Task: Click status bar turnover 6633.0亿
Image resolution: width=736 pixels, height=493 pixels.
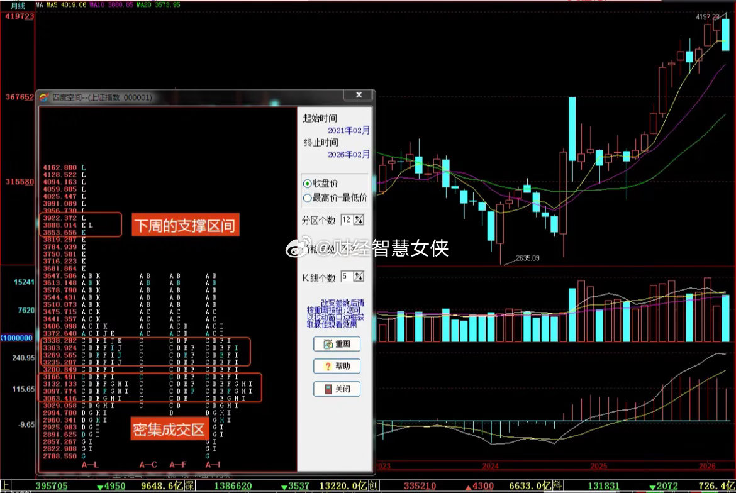Action: click(530, 486)
